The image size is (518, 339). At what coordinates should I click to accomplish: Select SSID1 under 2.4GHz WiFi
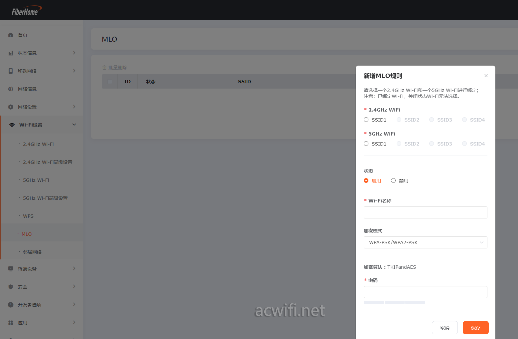coord(366,120)
